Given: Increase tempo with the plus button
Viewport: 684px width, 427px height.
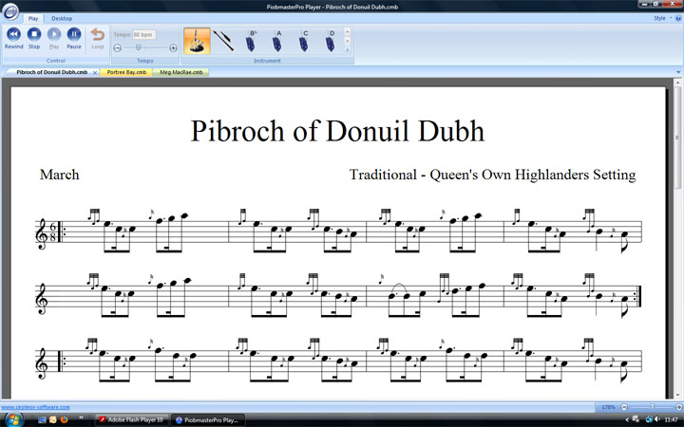Looking at the screenshot, I should coord(173,47).
